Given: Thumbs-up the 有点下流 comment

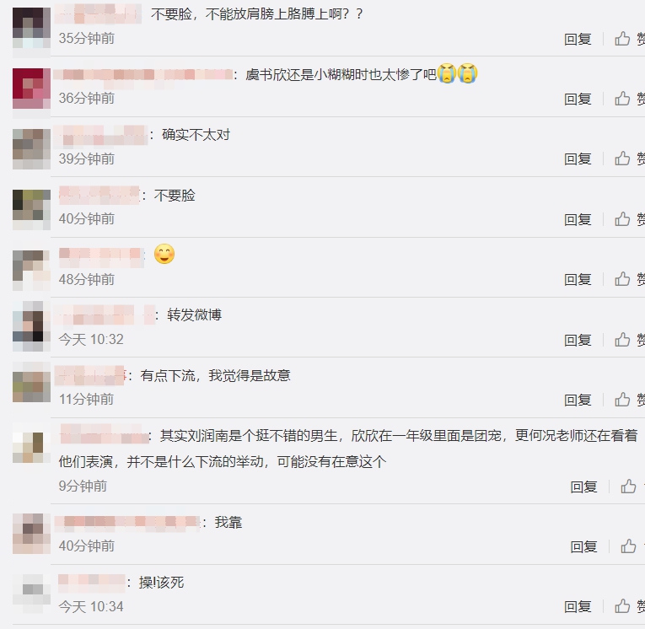Looking at the screenshot, I should 622,400.
